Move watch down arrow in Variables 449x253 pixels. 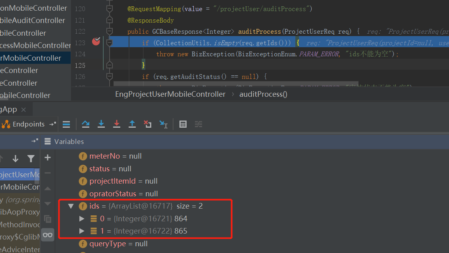pos(48,204)
